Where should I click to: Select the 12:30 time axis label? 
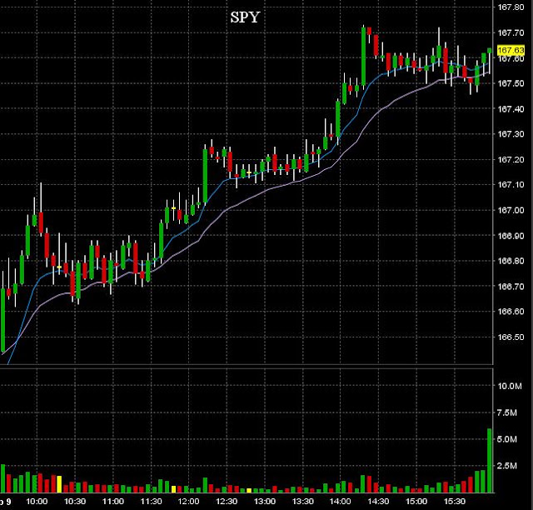tap(227, 502)
